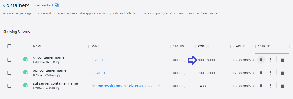Screen dimensions: 293x99
Task: Select all containers with header checkbox
Action: point(9,46)
